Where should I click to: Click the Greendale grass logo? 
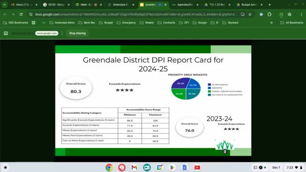pyautogui.click(x=225, y=145)
